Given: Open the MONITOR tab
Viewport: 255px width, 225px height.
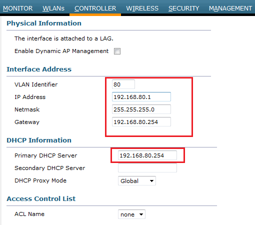Looking at the screenshot, I should tap(17, 8).
